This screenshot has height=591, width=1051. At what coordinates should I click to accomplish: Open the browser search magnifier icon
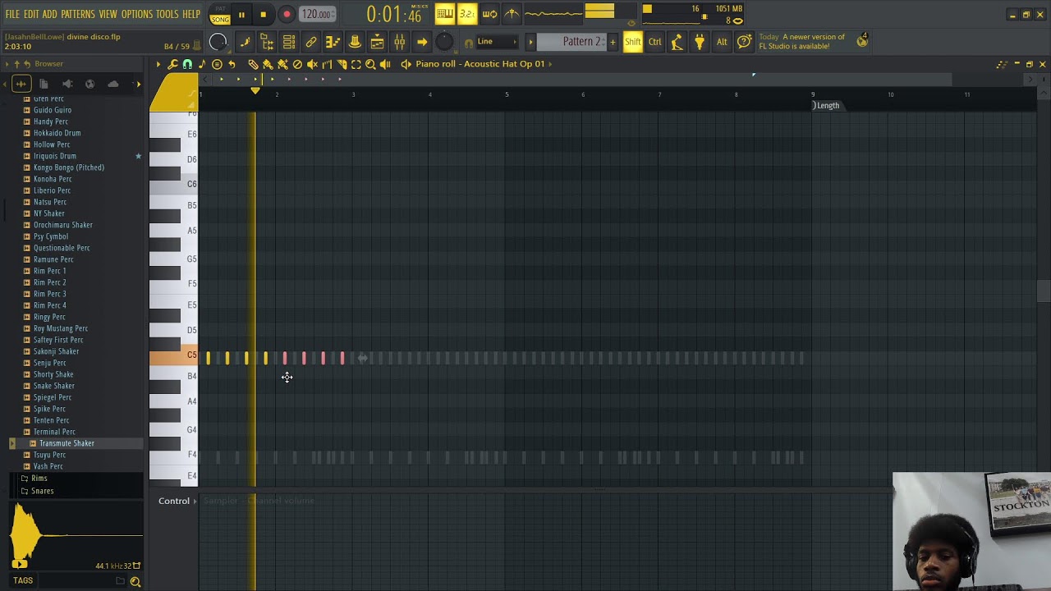point(135,581)
